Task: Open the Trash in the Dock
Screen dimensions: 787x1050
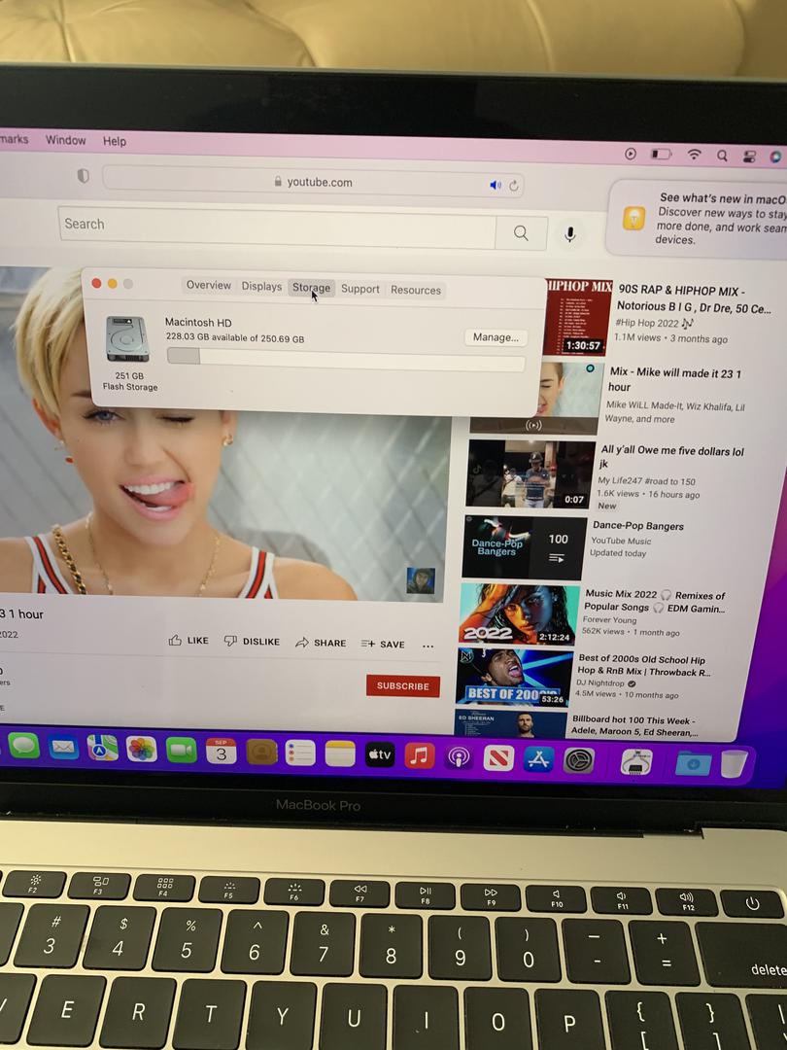Action: click(734, 764)
